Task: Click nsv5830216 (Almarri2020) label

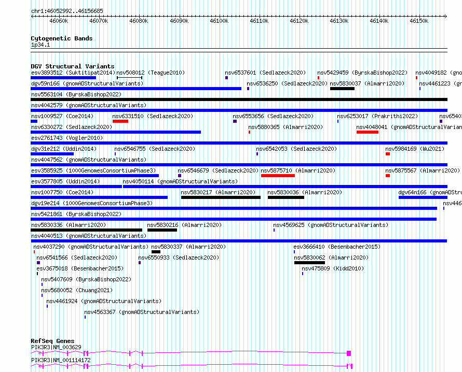Action: pos(184,225)
